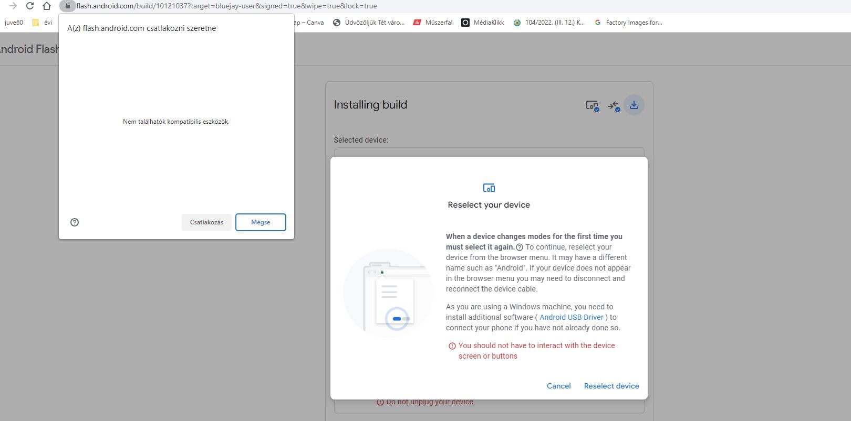Click the 'csatlakozni szeretne' popup title
851x421 pixels.
pos(141,28)
